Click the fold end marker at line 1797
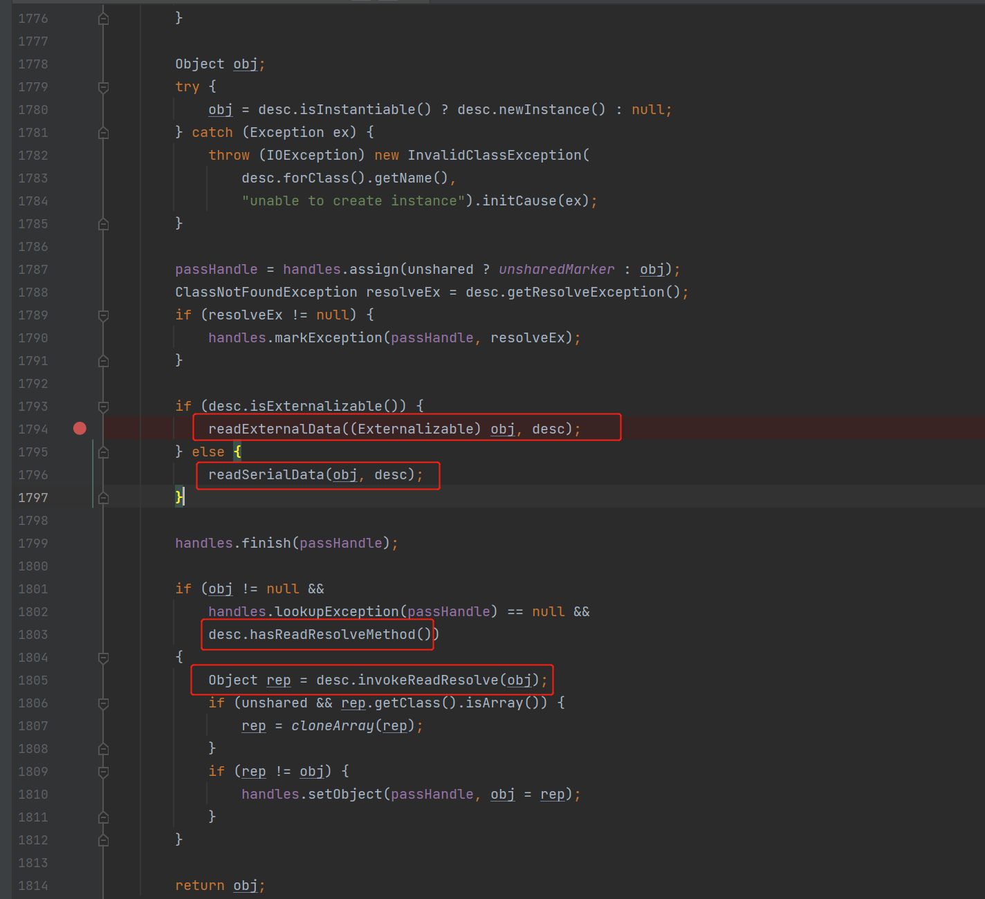This screenshot has height=899, width=985. click(x=103, y=498)
